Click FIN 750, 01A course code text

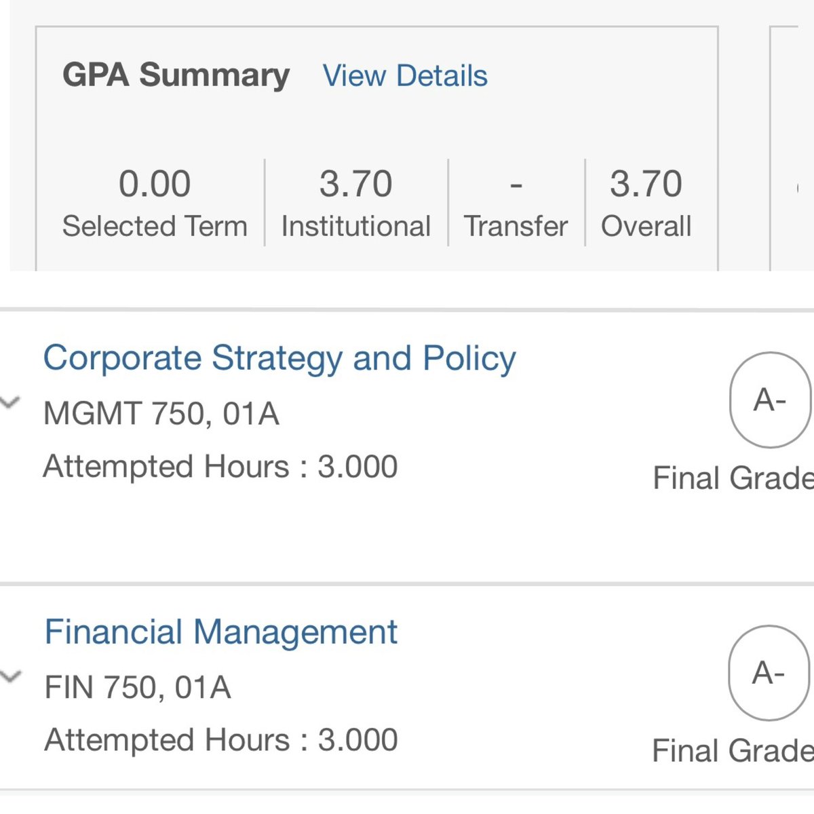pos(138,687)
